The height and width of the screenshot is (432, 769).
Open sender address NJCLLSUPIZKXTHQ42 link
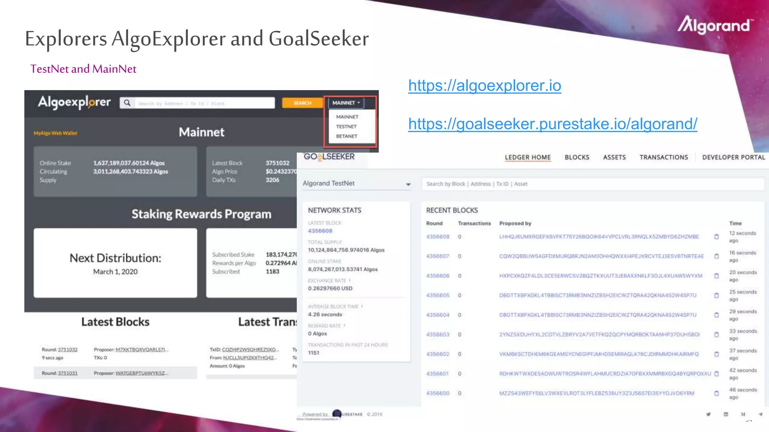pos(250,358)
